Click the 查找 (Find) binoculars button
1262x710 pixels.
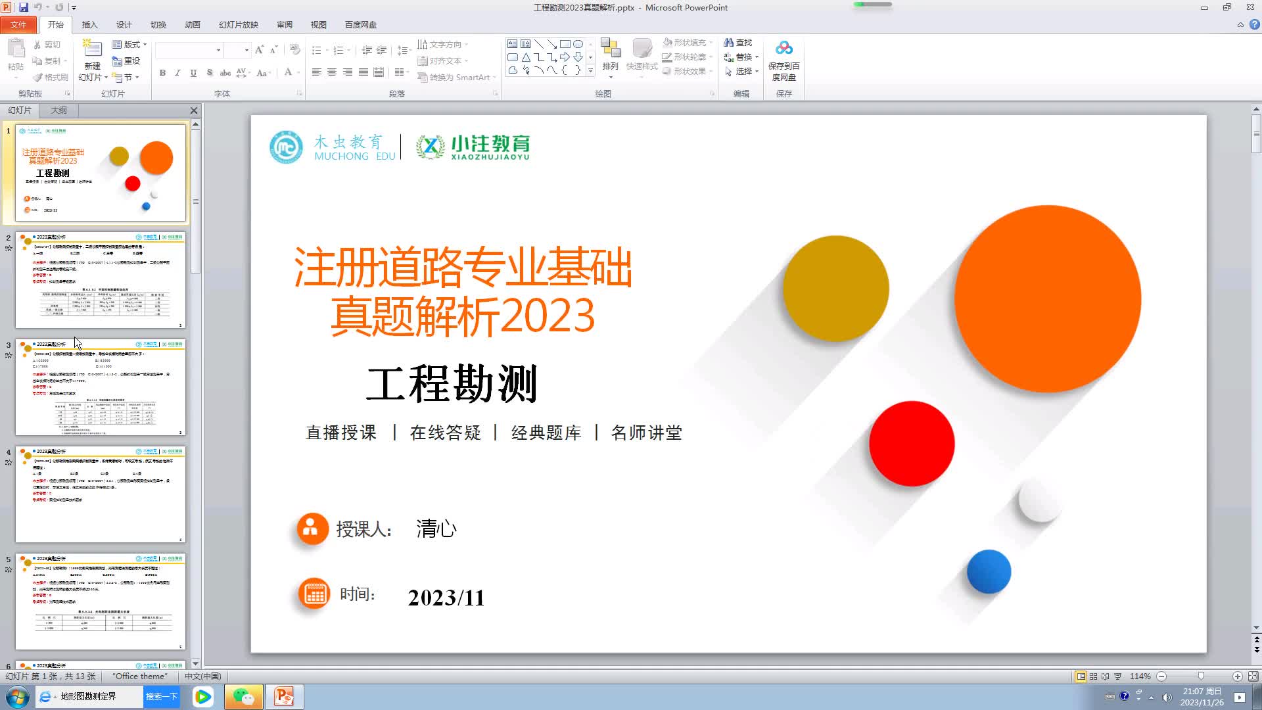pos(737,43)
